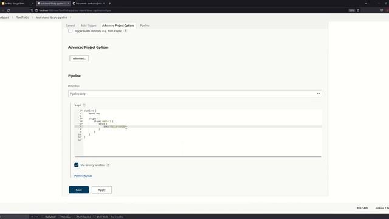Image resolution: width=389 pixels, height=219 pixels.
Task: Reload the page with browser refresh icon
Action: click(x=8, y=10)
